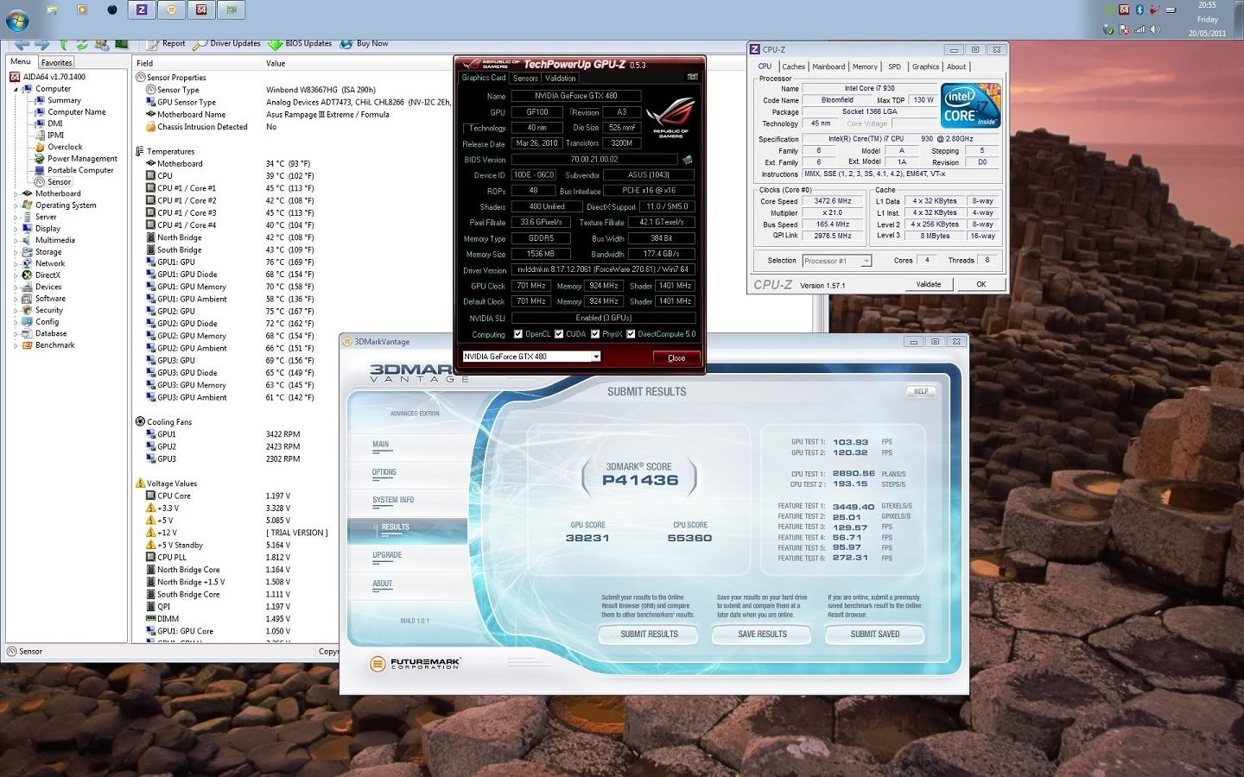
Task: Click 3DMark Vantage orange taskbar button
Action: [x=171, y=10]
